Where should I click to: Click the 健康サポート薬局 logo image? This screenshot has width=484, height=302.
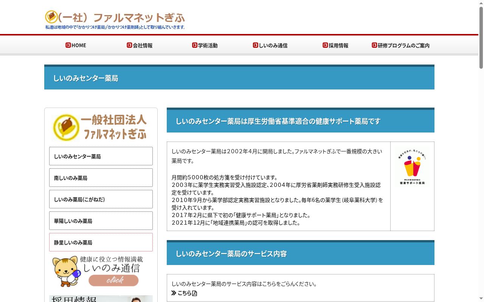(412, 166)
